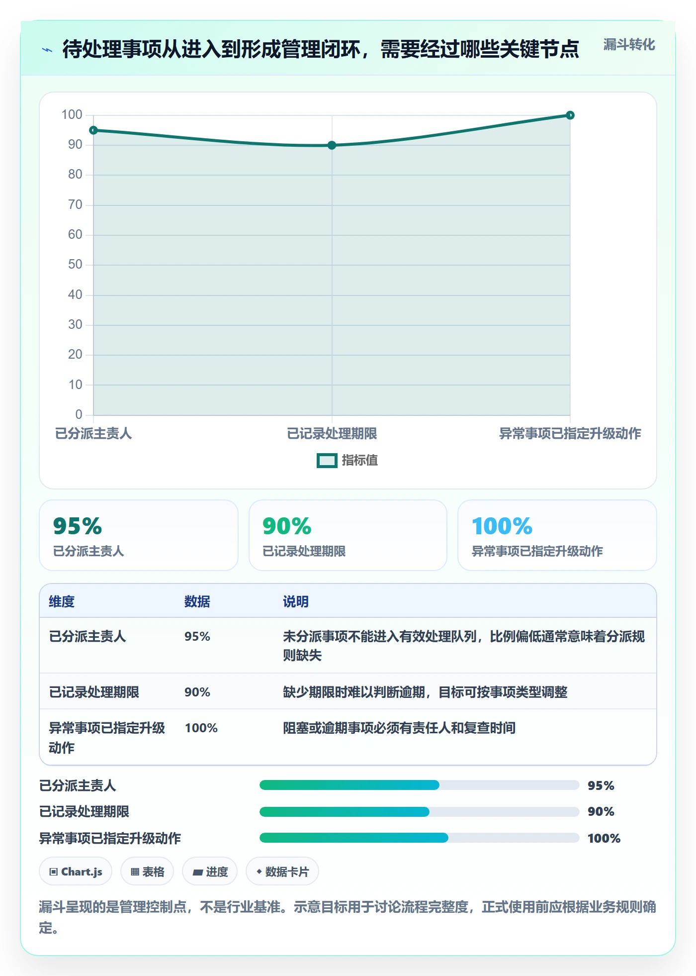The width and height of the screenshot is (696, 976).
Task: Click the chart point for 已记录处理期限
Action: coord(332,145)
